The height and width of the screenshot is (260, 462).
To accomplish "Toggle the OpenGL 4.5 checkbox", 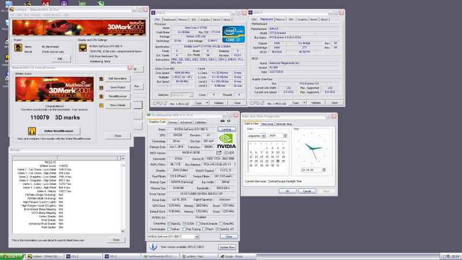I will pos(218,229).
